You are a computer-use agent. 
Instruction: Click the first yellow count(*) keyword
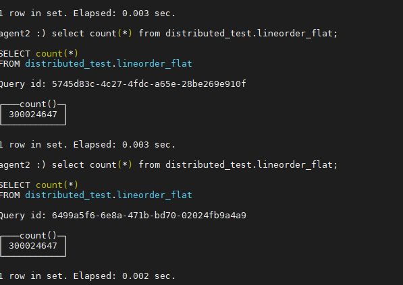57,54
